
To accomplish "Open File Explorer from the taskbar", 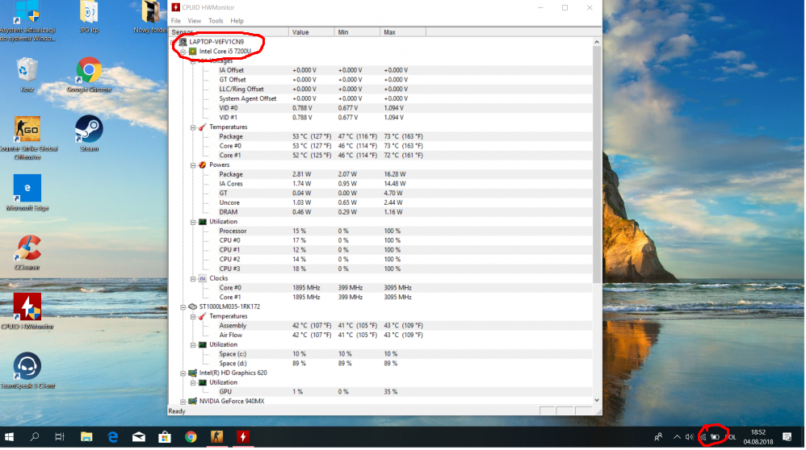I will point(86,436).
